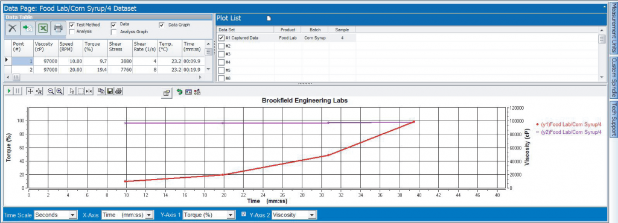Click the import data green arrow icon
Screen dimensions: 618x223
pyautogui.click(x=28, y=28)
